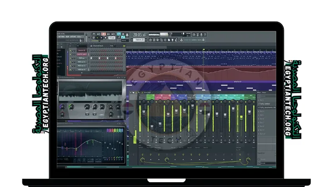Select the green mixer track label
The width and height of the screenshot is (333, 187).
[151, 97]
